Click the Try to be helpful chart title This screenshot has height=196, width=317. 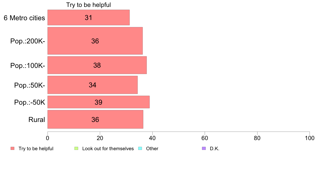pos(89,5)
